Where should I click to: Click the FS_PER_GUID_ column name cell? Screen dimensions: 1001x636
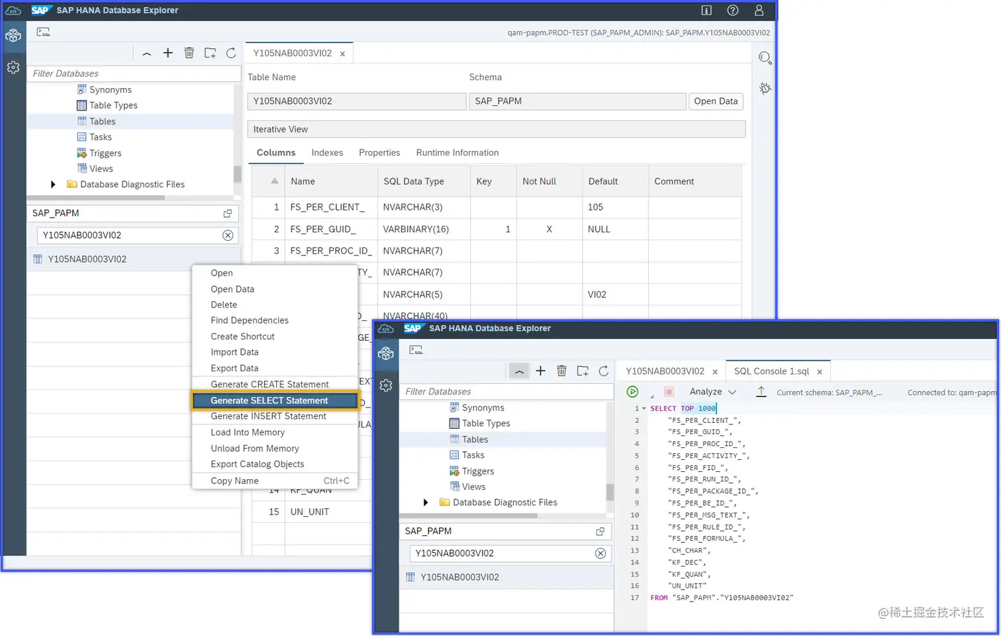point(331,229)
